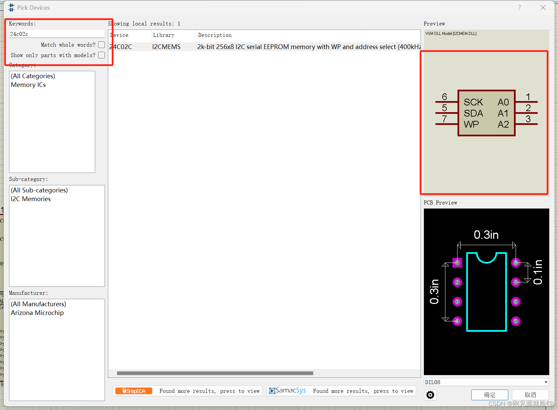Select Memory ICs in Category list
The image size is (558, 410).
click(x=28, y=85)
